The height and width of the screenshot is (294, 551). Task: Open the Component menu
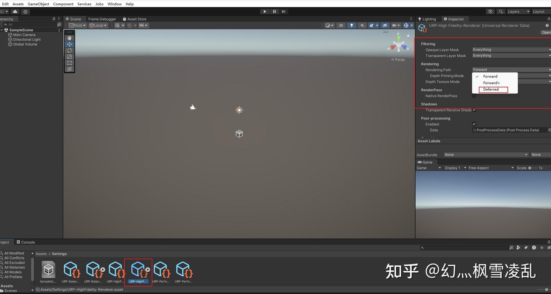pyautogui.click(x=63, y=4)
